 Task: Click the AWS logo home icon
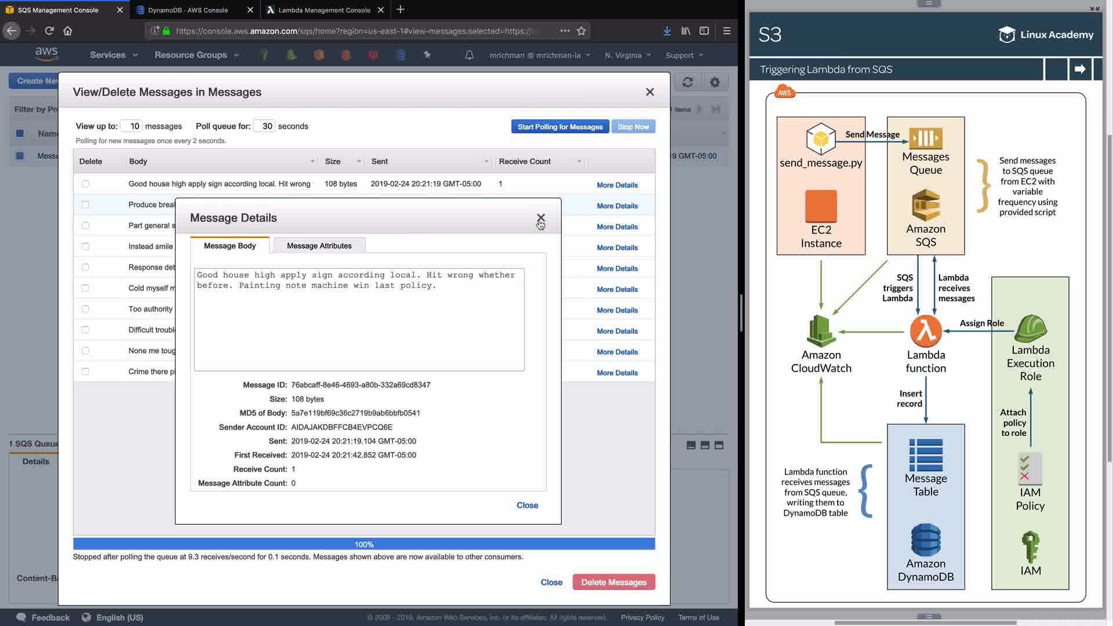46,53
